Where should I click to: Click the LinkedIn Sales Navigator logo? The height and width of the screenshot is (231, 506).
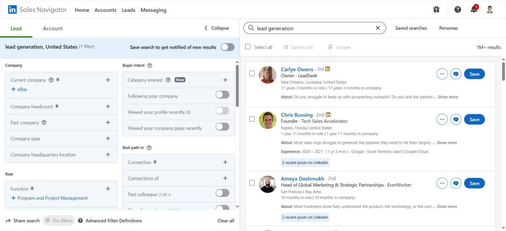[38, 10]
